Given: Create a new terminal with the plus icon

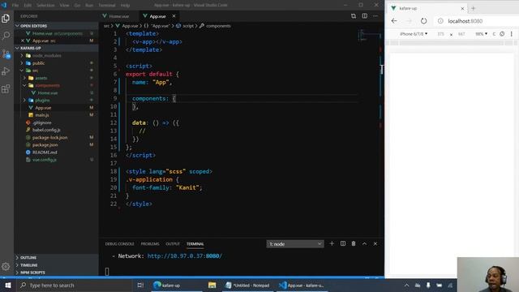Looking at the screenshot, I should [332, 243].
